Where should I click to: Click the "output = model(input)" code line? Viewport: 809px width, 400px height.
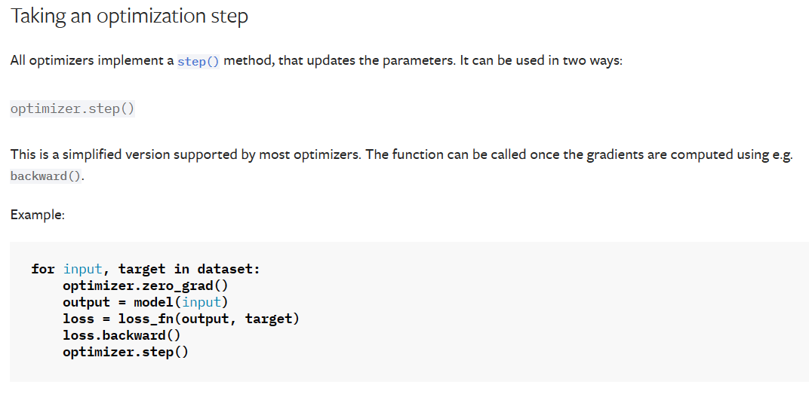(145, 302)
